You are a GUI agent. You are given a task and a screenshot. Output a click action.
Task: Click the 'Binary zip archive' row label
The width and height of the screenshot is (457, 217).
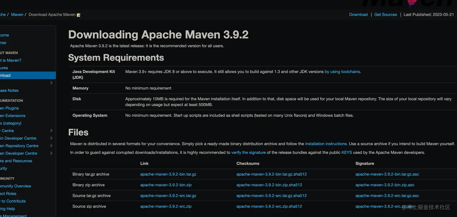[89, 185]
